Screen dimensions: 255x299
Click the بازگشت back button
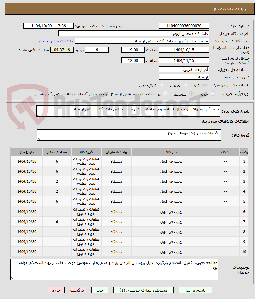[78, 290]
